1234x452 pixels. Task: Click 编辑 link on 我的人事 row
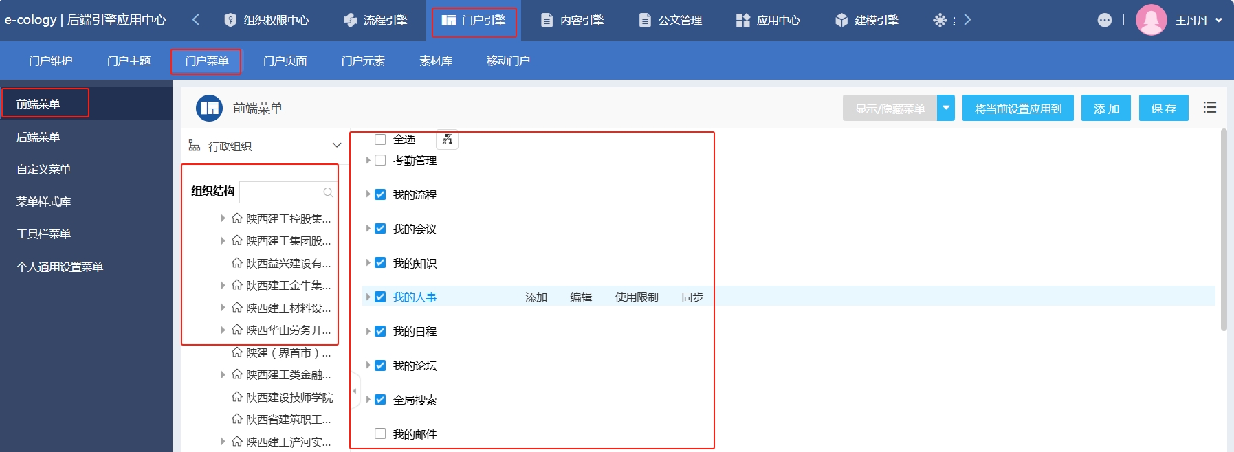tap(581, 297)
